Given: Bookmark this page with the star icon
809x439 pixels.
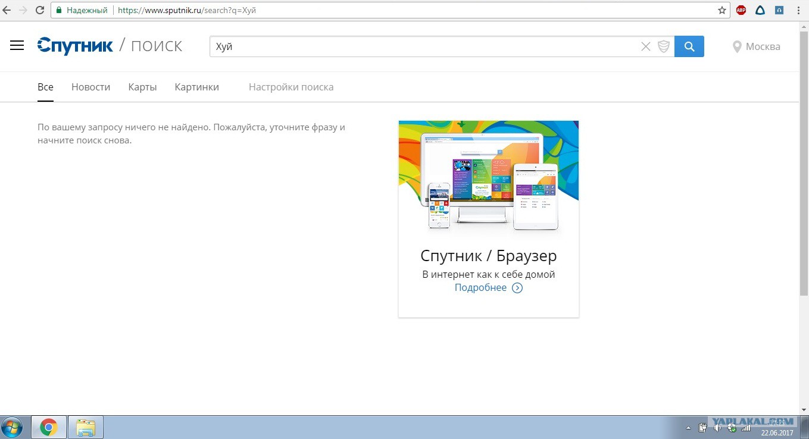Looking at the screenshot, I should click(x=722, y=10).
